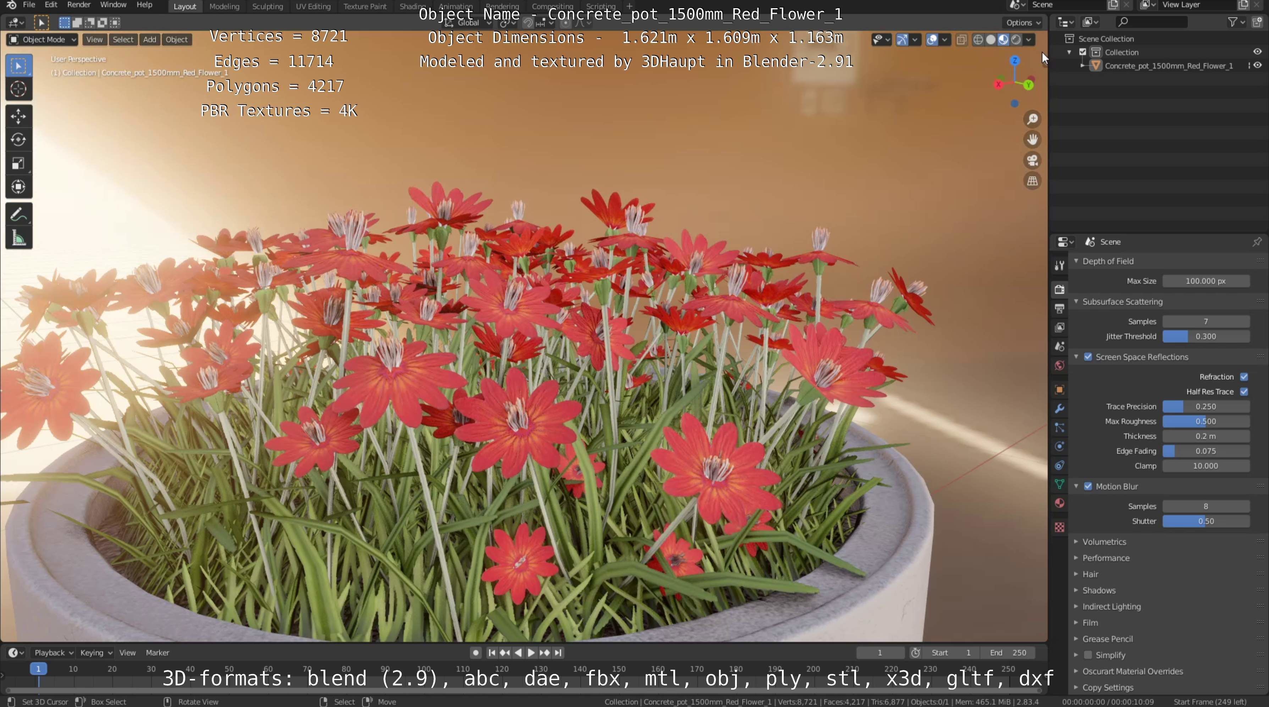Disable the Motion Blur checkbox

[x=1088, y=486]
